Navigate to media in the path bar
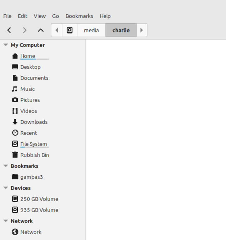 pyautogui.click(x=91, y=30)
